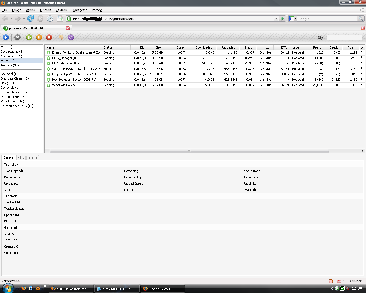Open the torrent search magnifier dropdown
Image resolution: width=366 pixels, height=293 pixels.
pyautogui.click(x=320, y=38)
